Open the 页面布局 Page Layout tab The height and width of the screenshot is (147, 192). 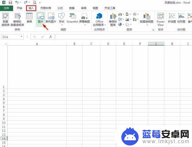pos(46,8)
